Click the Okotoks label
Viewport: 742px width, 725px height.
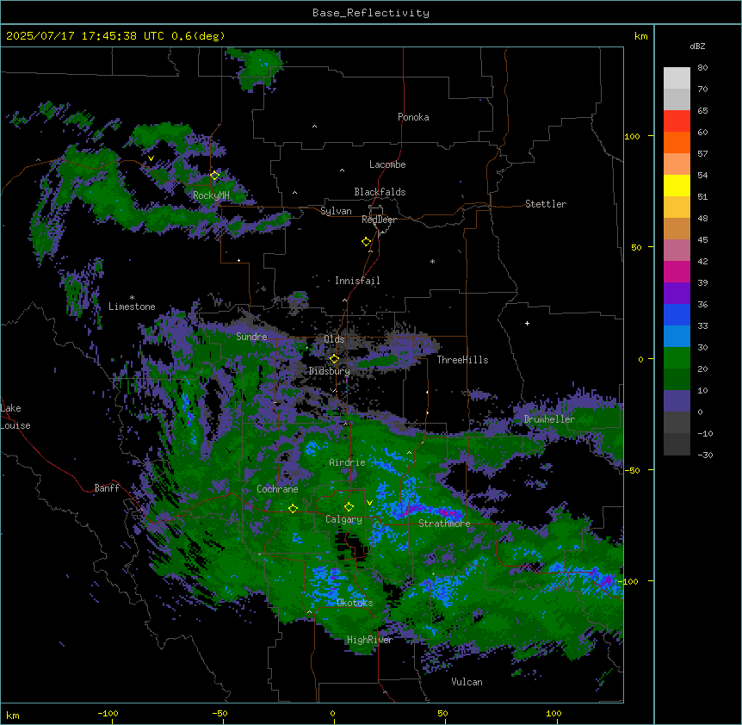[x=355, y=603]
